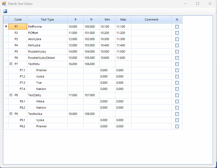Check the N checkbox in row P9.2
Viewport: 217px width, 168px height.
(x=177, y=127)
